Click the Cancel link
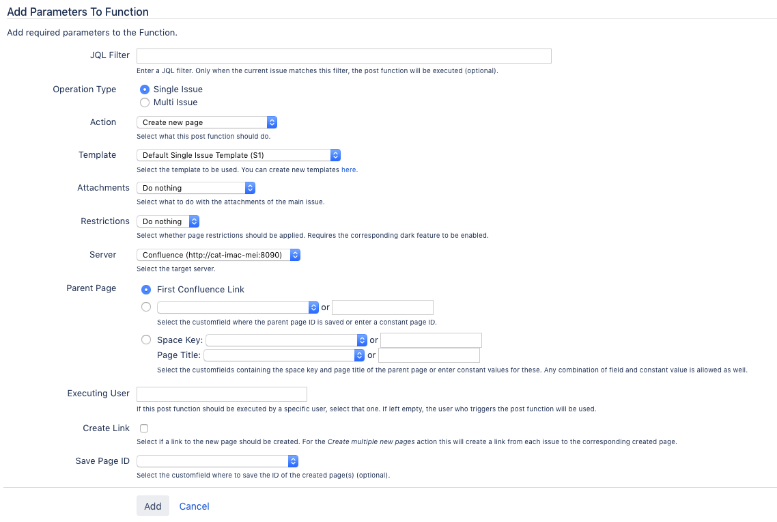Viewport: 777px width, 522px height. (x=194, y=506)
